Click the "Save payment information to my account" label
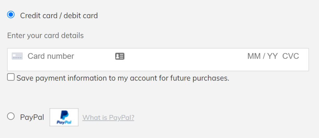 93,78
